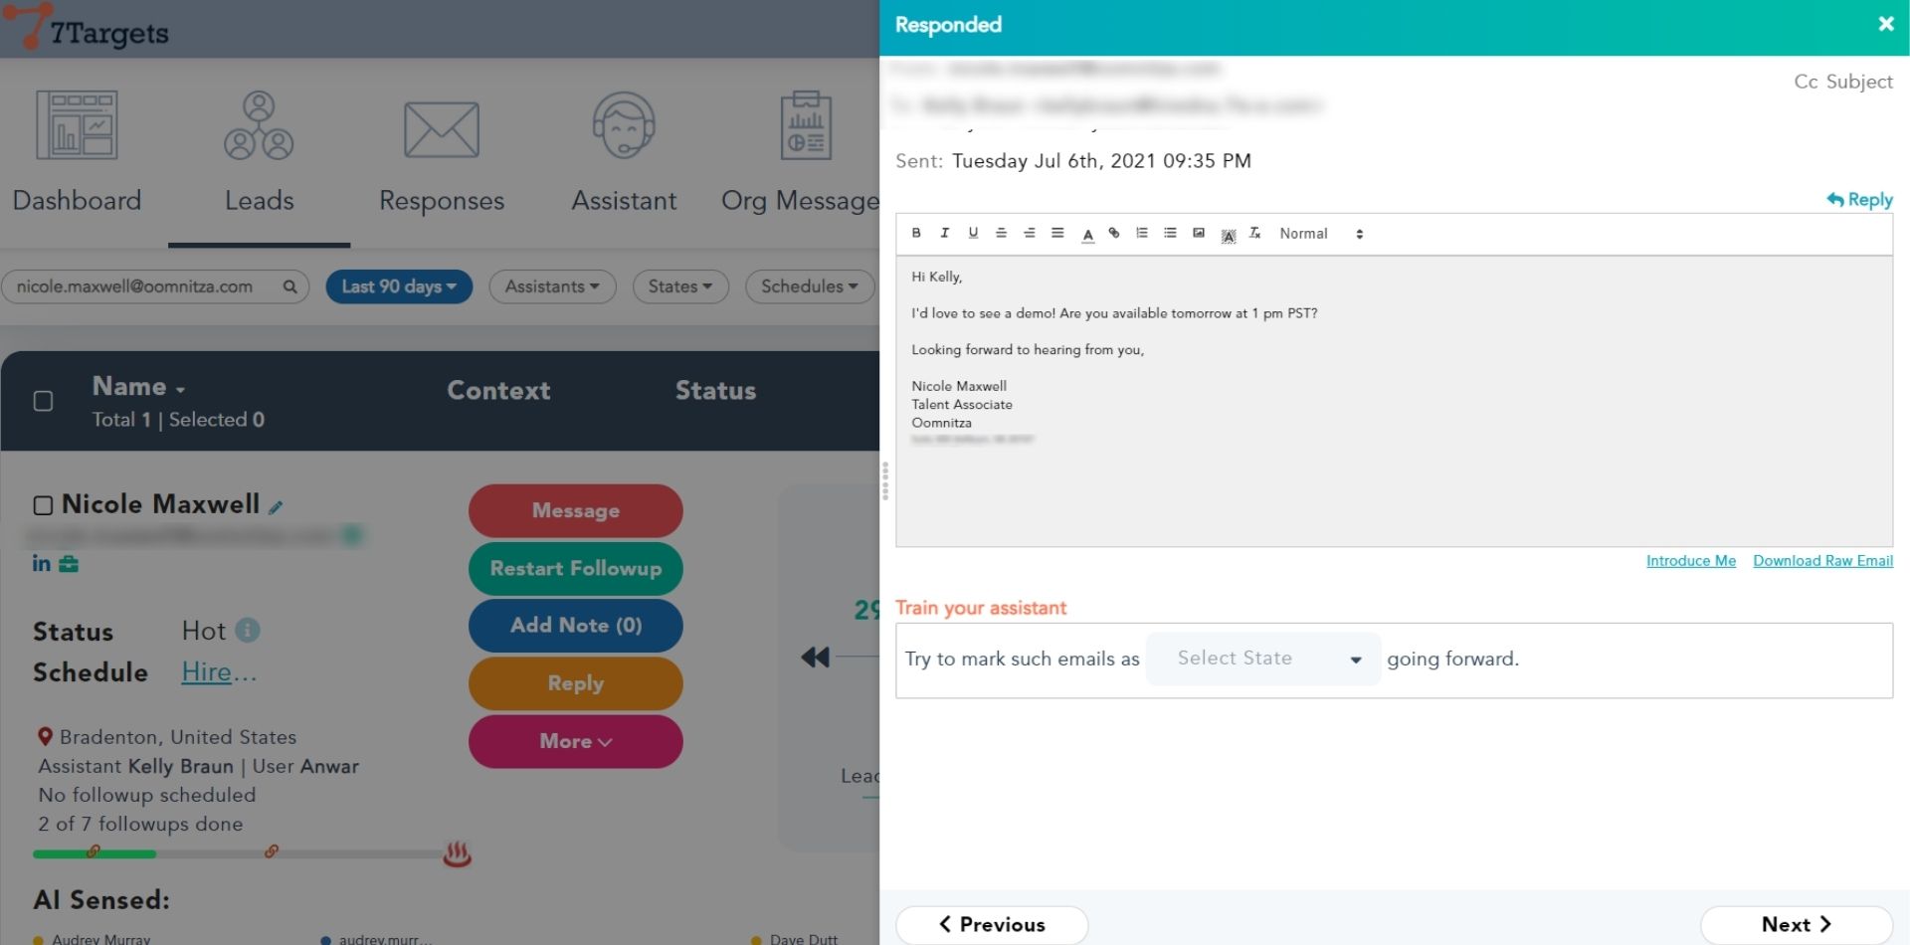Click the insert link icon in editor
1910x945 pixels.
tap(1114, 233)
